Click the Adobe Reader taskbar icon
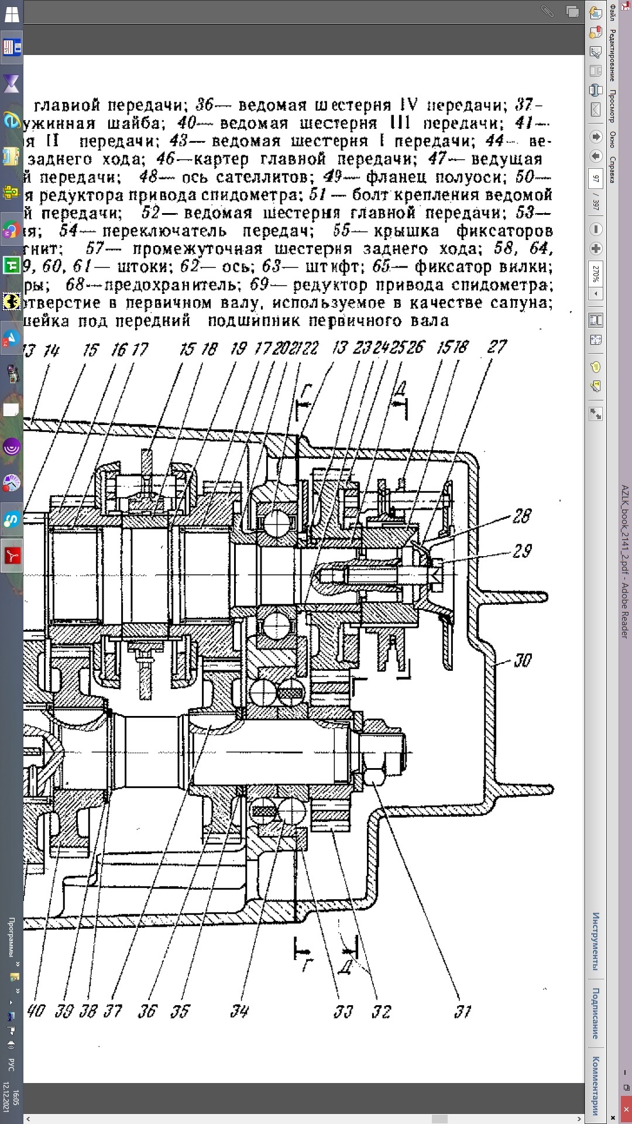This screenshot has width=632, height=1124. 12,556
